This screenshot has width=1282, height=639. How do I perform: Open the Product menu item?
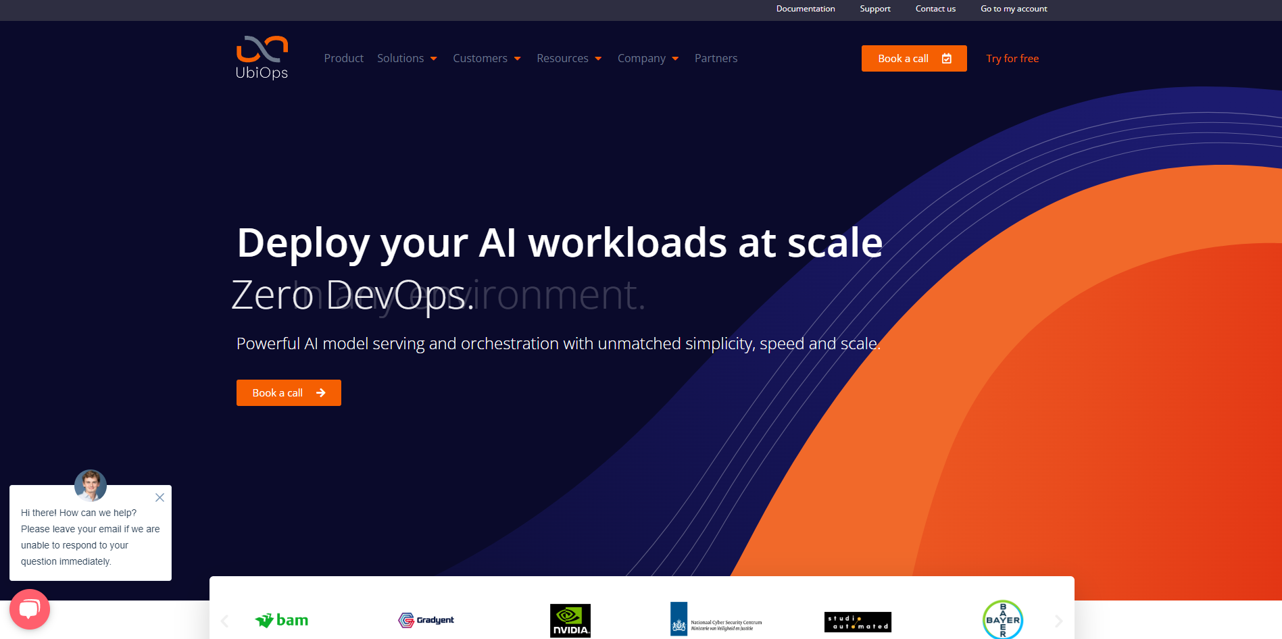pos(343,59)
